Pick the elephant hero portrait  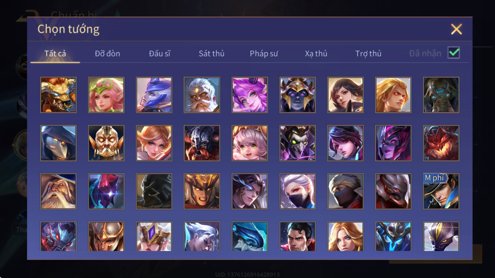tap(441, 95)
